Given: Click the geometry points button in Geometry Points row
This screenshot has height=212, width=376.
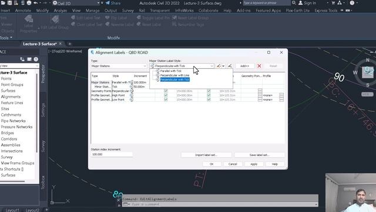Looking at the screenshot, I should 260,91.
